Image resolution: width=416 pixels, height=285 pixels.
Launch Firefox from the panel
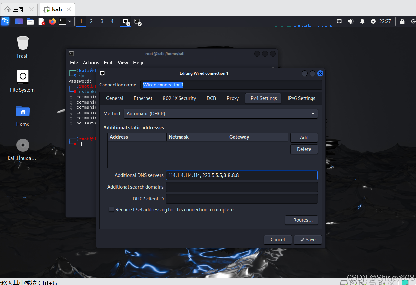click(x=52, y=21)
